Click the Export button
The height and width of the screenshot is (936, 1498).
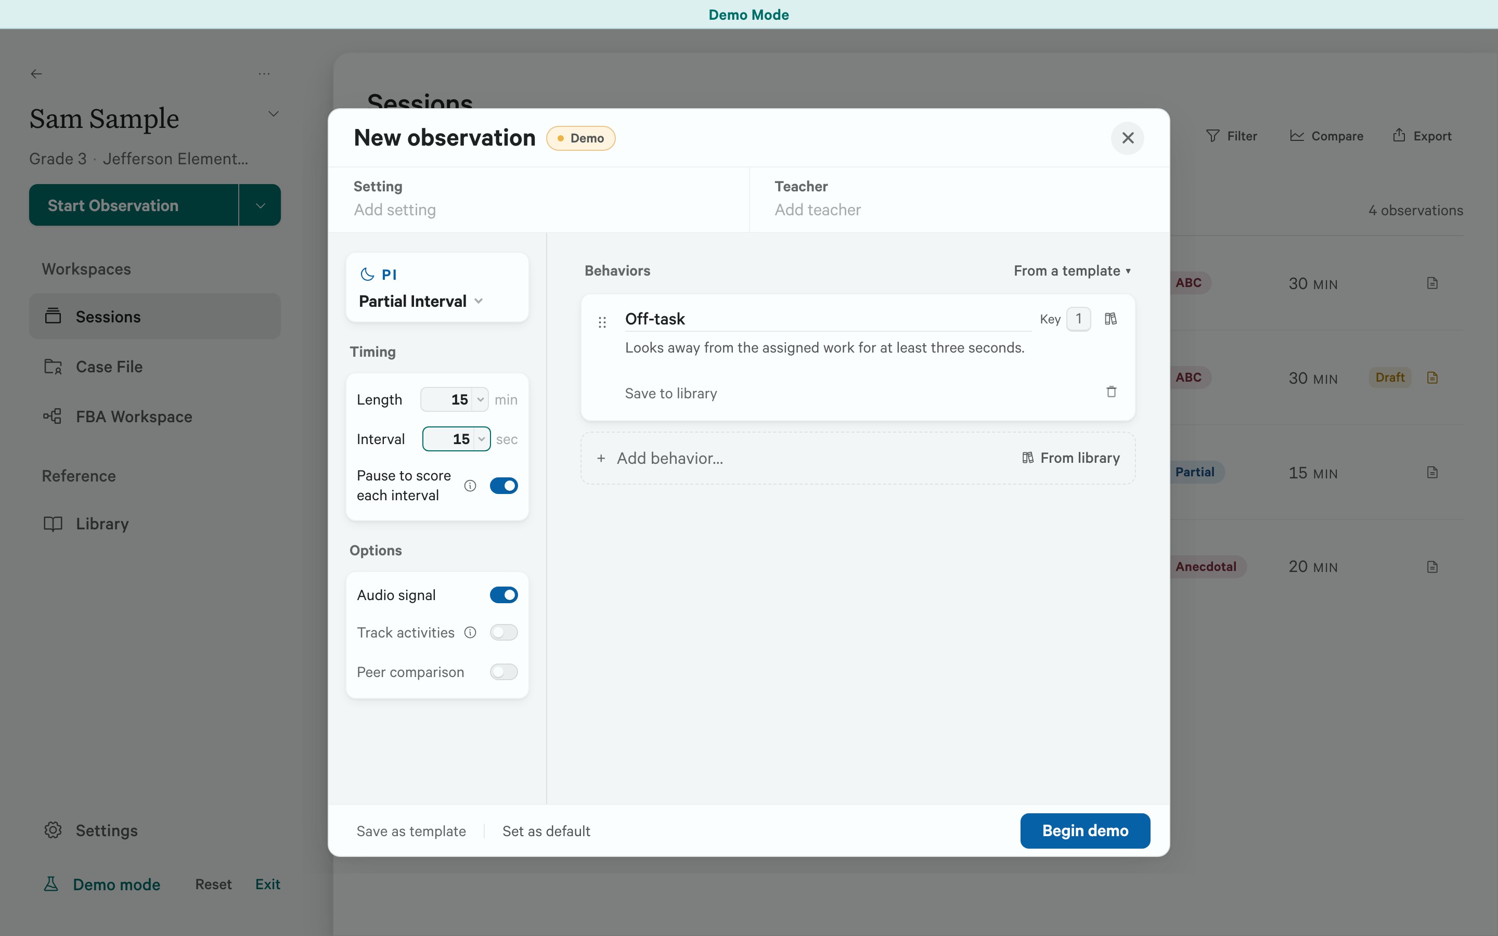[x=1422, y=136]
